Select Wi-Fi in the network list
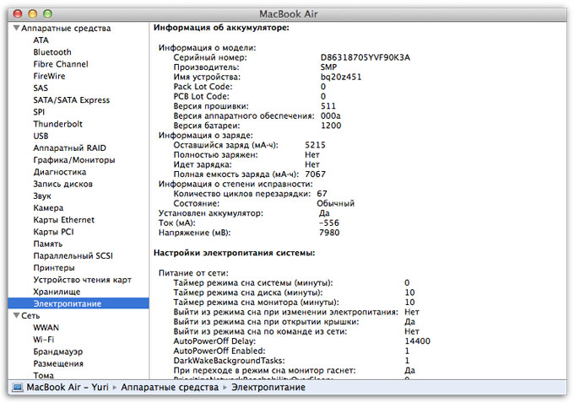574x402 pixels. point(44,340)
